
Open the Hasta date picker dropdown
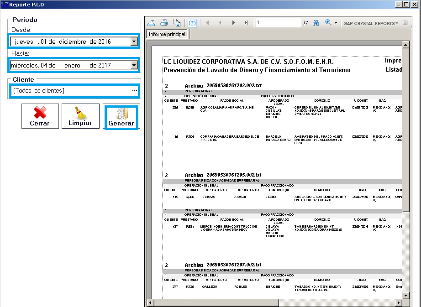134,65
